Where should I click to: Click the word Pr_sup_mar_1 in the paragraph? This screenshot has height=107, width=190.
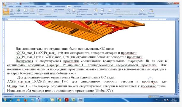click(73, 65)
